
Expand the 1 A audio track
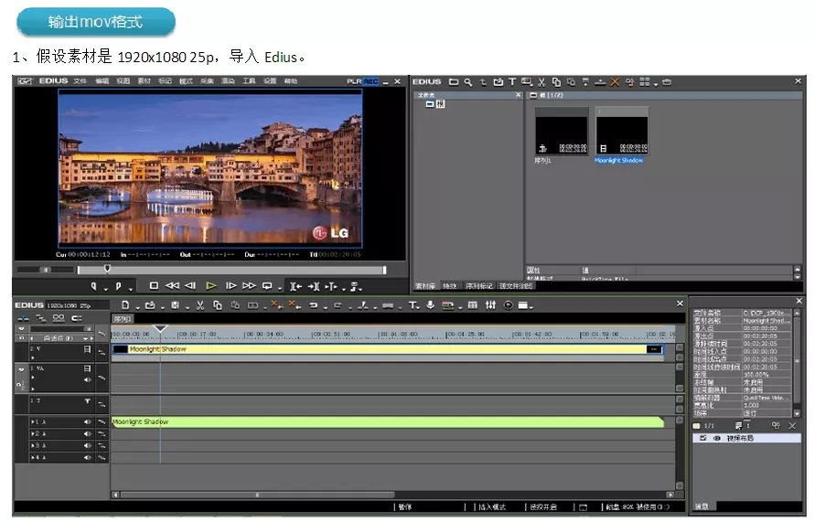(33, 421)
